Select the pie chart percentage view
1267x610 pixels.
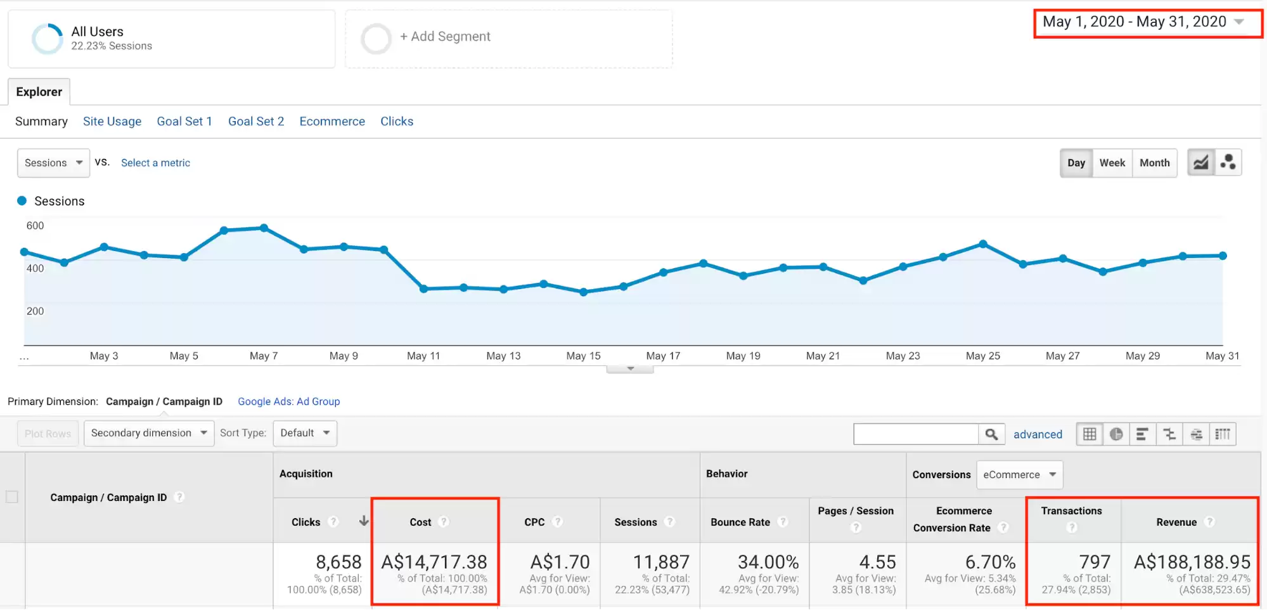point(1116,434)
